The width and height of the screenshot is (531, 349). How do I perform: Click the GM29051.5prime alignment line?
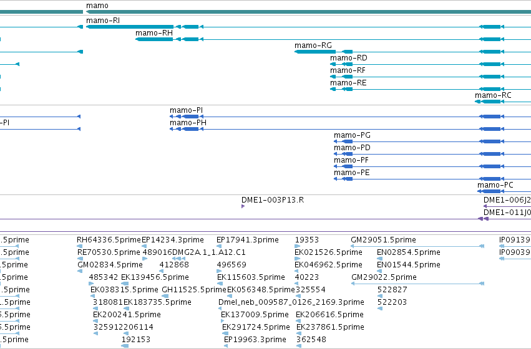coord(417,246)
